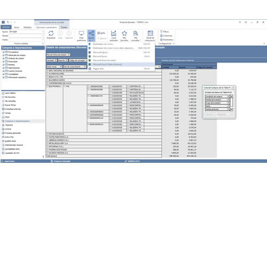The width and height of the screenshot is (267, 267).
Task: Click the field list scrollbar down arrow
Action: [x=231, y=109]
